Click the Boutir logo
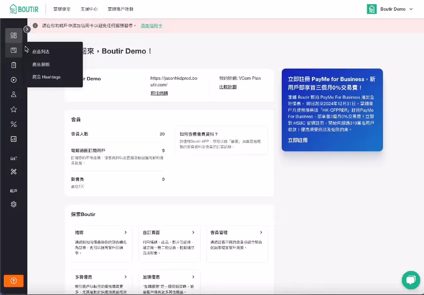Screen dimensions: 424x295 click(24, 9)
